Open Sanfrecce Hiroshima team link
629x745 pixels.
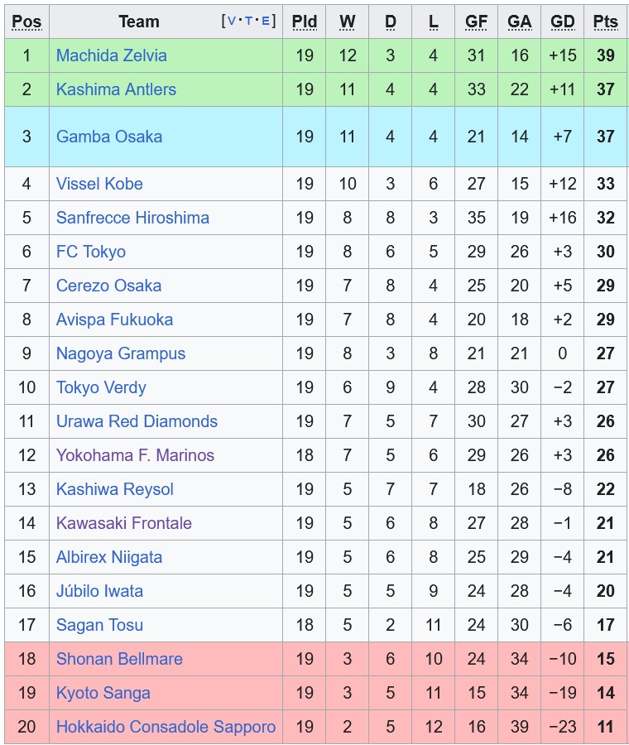click(x=132, y=218)
